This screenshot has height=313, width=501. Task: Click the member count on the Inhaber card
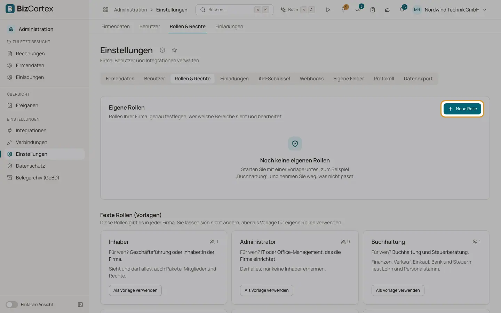tap(214, 242)
